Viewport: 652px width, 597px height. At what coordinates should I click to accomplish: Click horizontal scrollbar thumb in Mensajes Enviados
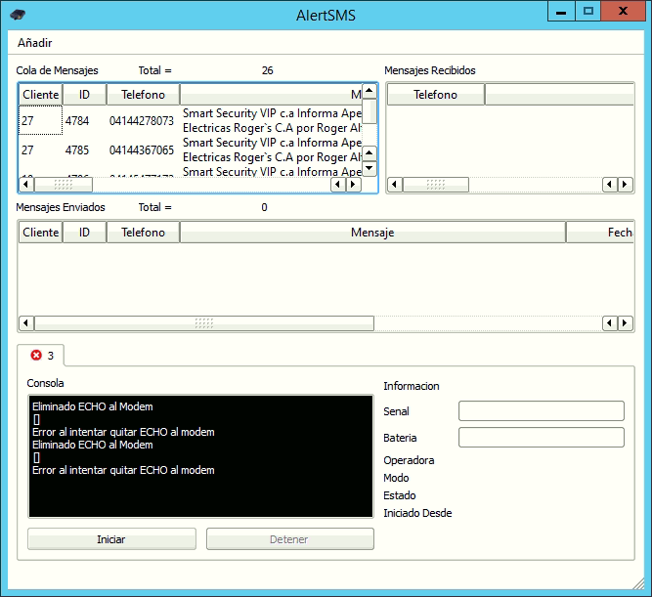click(203, 323)
